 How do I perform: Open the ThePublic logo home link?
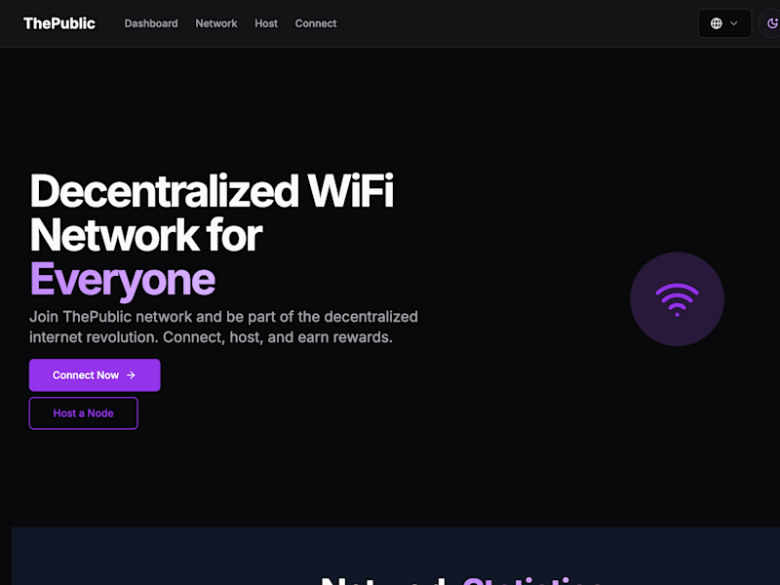pos(59,23)
